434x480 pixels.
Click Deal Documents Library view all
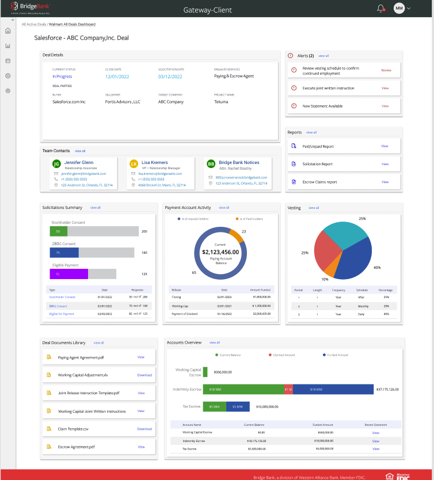coord(98,343)
